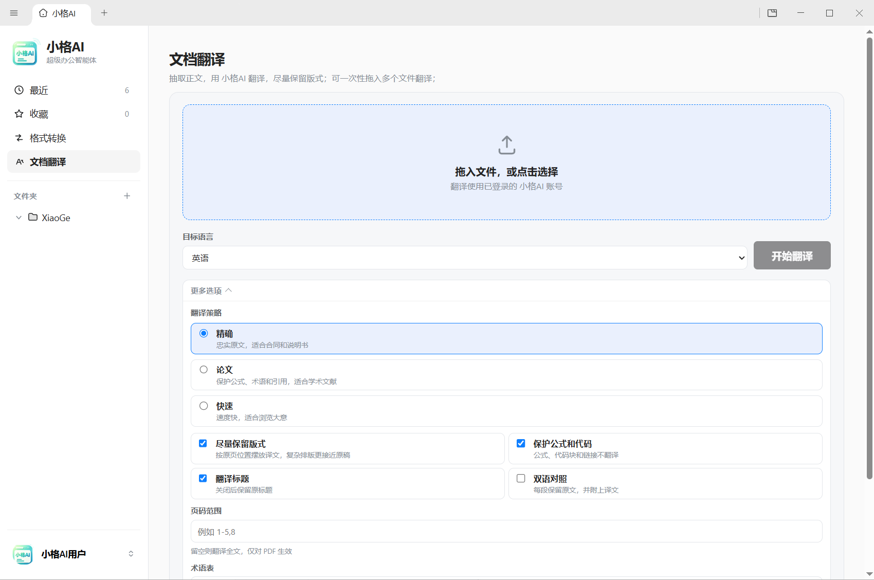Select the 快速 translation strategy

[x=204, y=406]
